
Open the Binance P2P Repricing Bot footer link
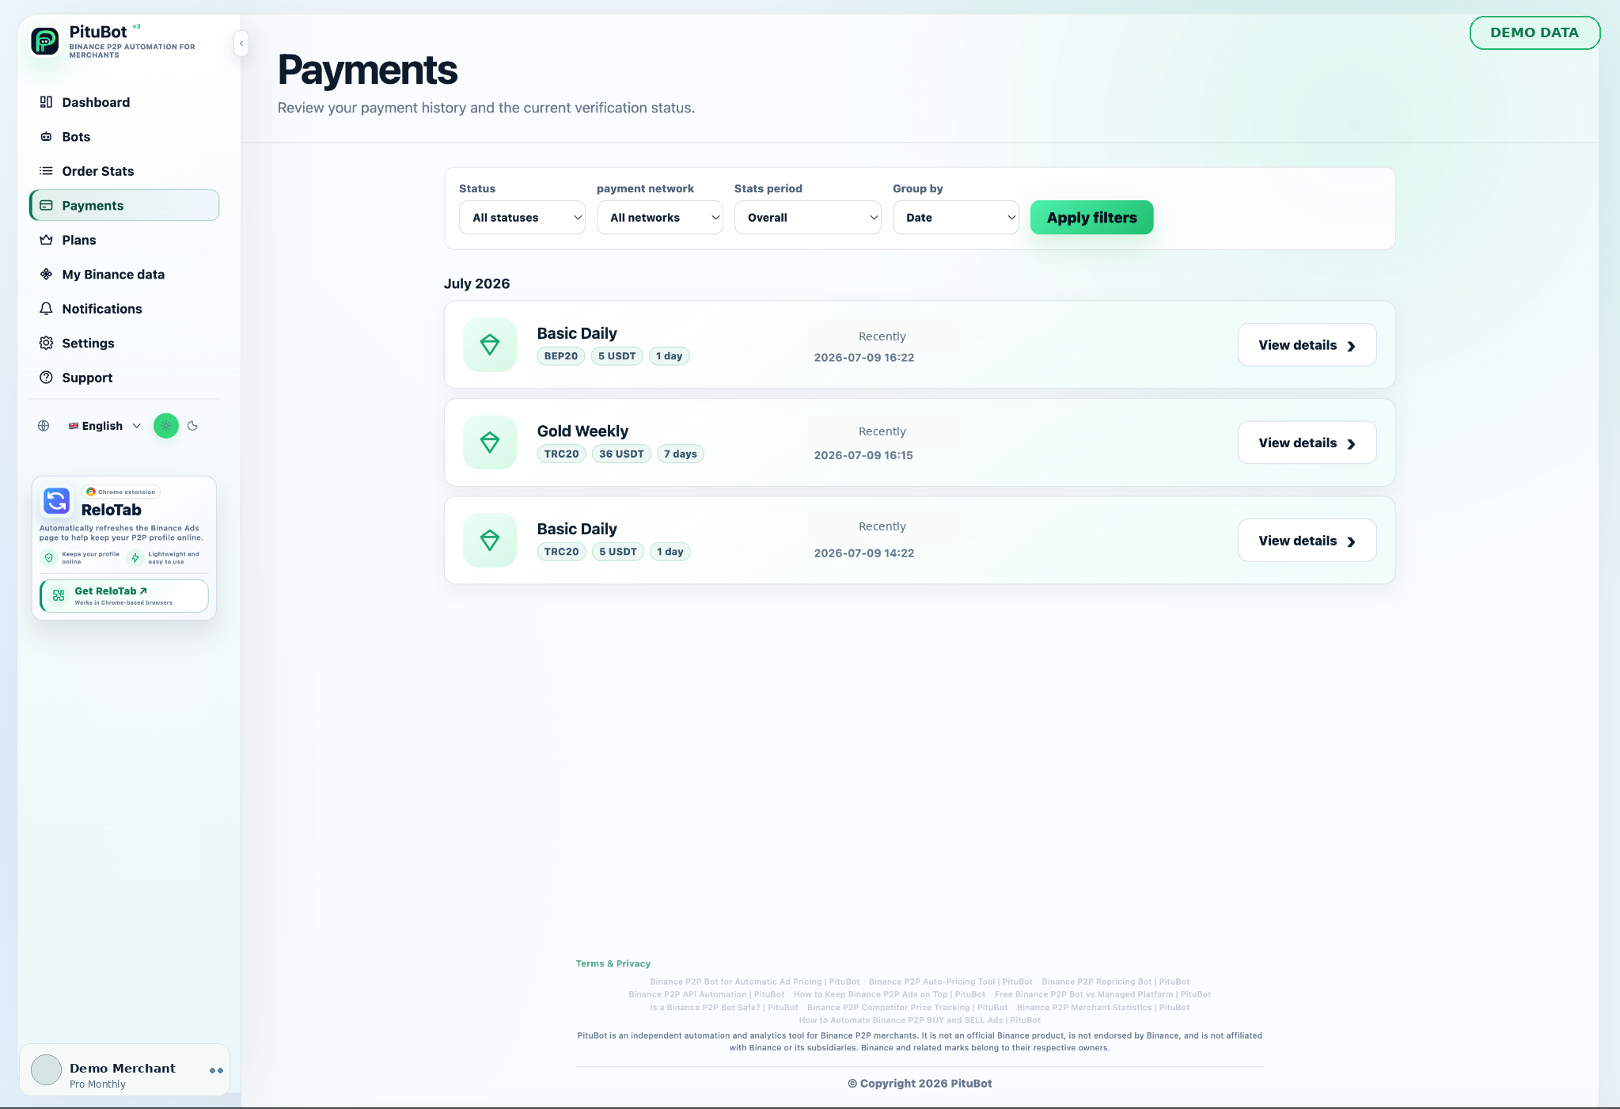click(x=1115, y=982)
